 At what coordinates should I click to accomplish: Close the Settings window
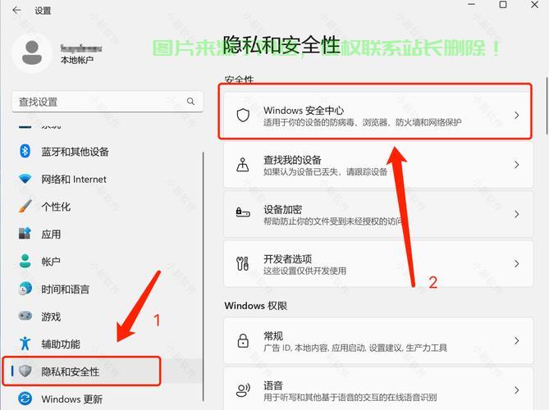click(x=534, y=5)
